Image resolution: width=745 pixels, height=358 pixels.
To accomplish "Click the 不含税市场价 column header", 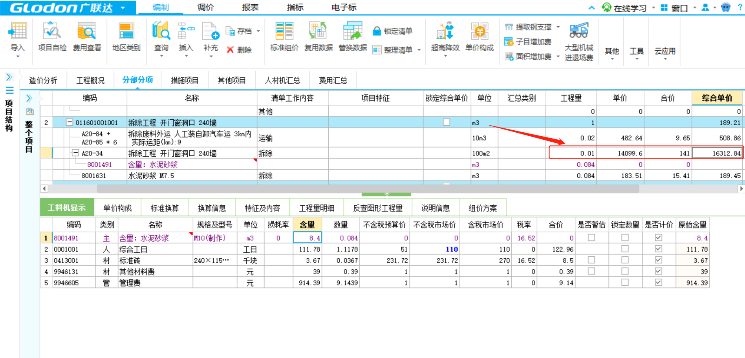I will click(434, 225).
